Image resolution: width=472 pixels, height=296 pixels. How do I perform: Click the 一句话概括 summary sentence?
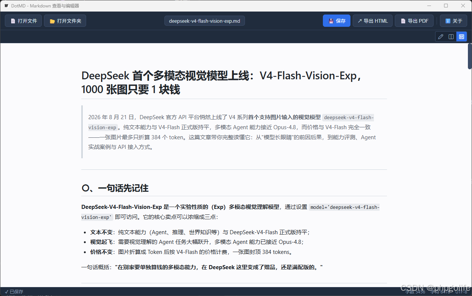click(202, 267)
